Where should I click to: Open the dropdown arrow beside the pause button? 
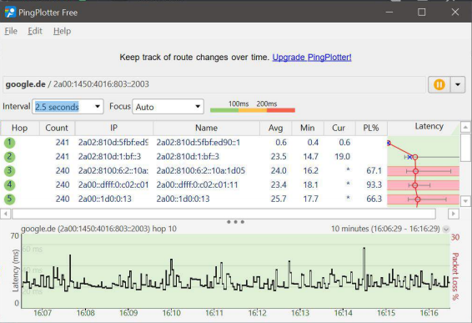[458, 84]
